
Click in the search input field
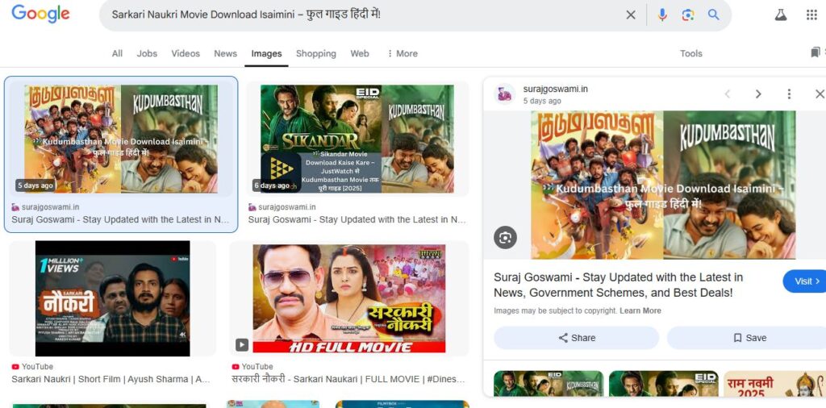coord(364,15)
